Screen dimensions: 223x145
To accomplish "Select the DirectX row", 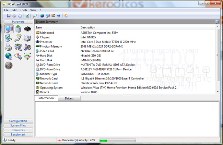I will click(125, 92).
